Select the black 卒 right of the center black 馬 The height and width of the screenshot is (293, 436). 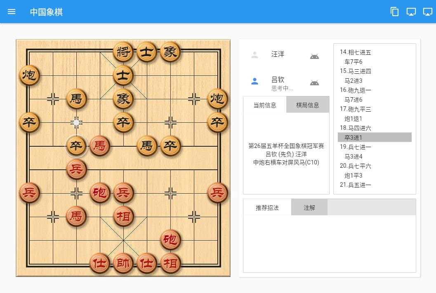(170, 145)
